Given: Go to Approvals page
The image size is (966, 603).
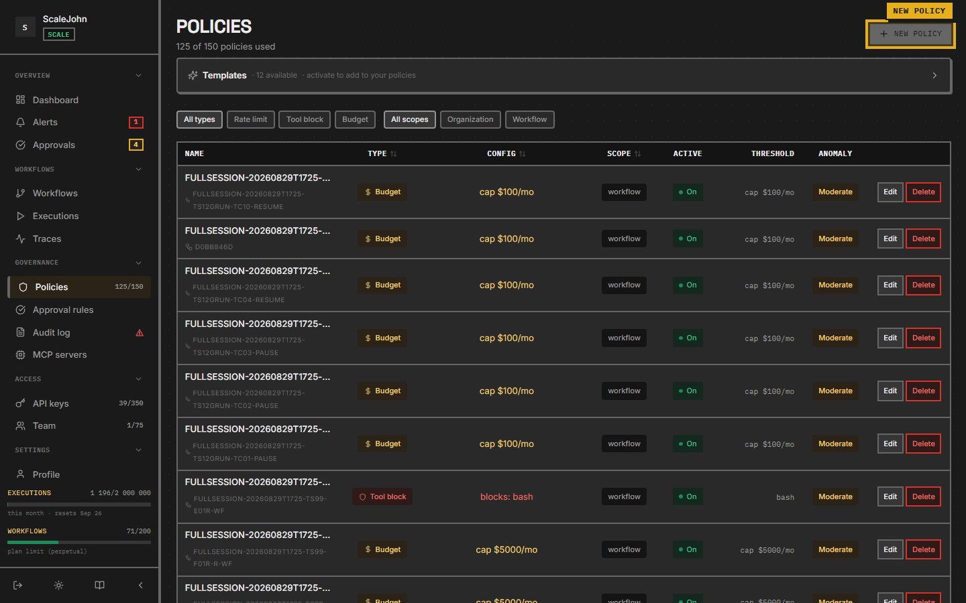Looking at the screenshot, I should click(x=79, y=145).
